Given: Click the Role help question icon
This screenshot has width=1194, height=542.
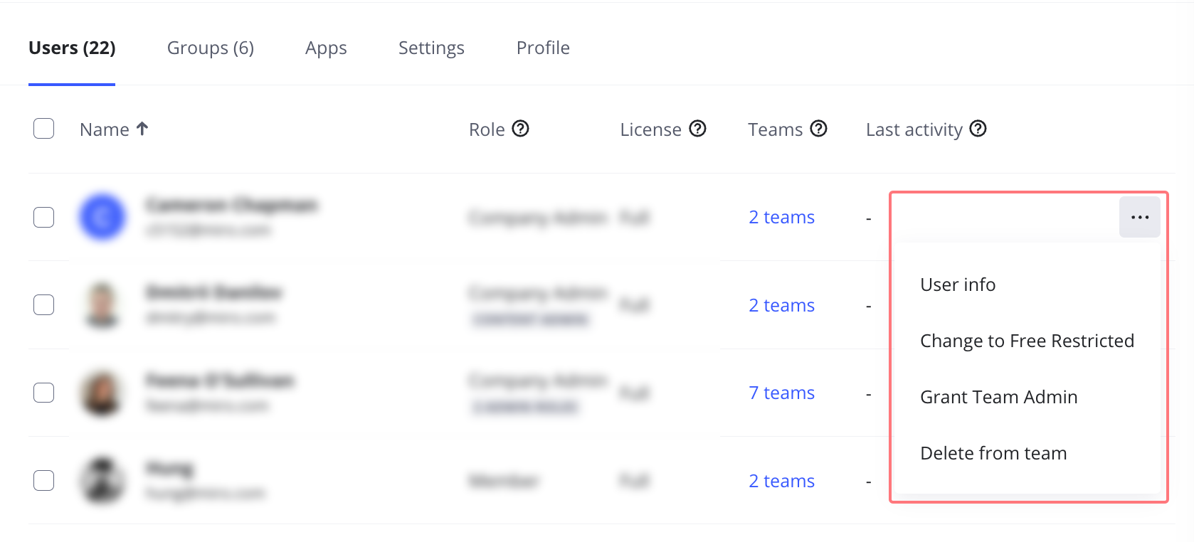Looking at the screenshot, I should [521, 129].
